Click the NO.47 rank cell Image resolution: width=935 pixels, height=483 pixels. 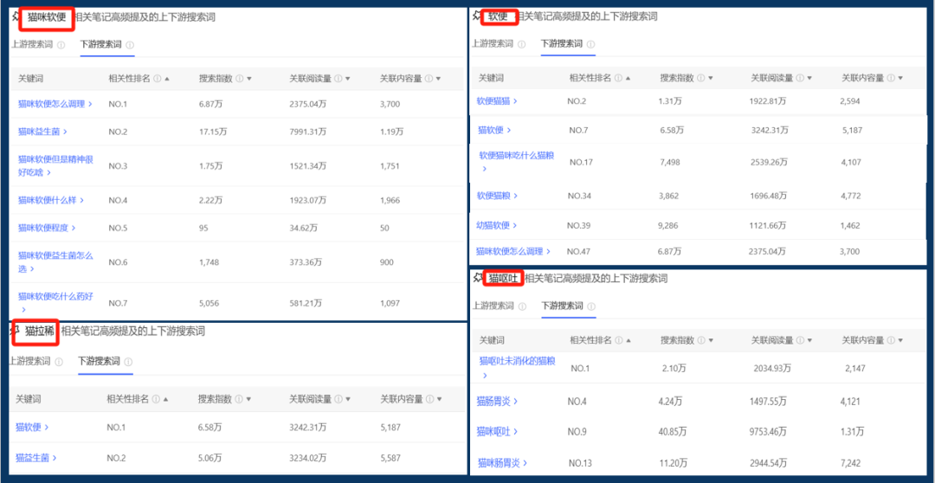pyautogui.click(x=579, y=252)
